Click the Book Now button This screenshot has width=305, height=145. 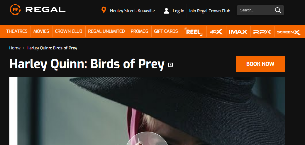click(260, 64)
